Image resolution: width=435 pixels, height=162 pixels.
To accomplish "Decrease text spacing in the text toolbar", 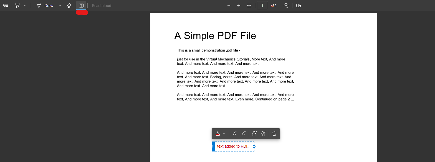I will click(x=263, y=133).
